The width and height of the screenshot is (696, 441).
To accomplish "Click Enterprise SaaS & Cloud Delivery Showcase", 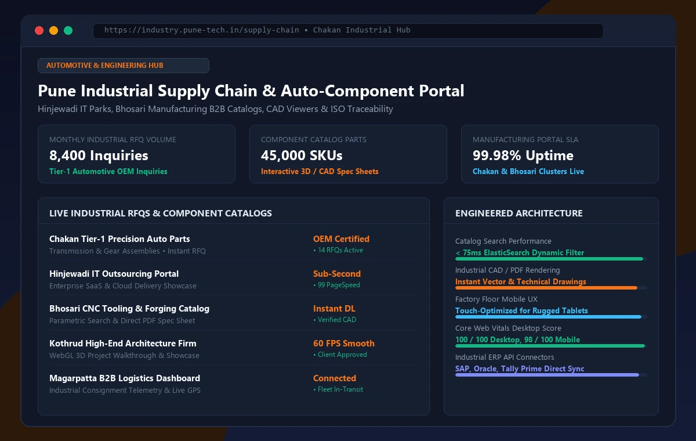I will tap(123, 286).
